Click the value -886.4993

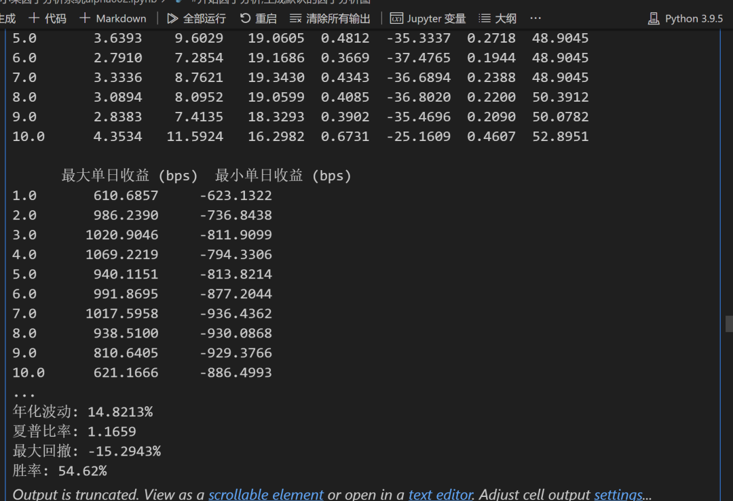coord(236,373)
